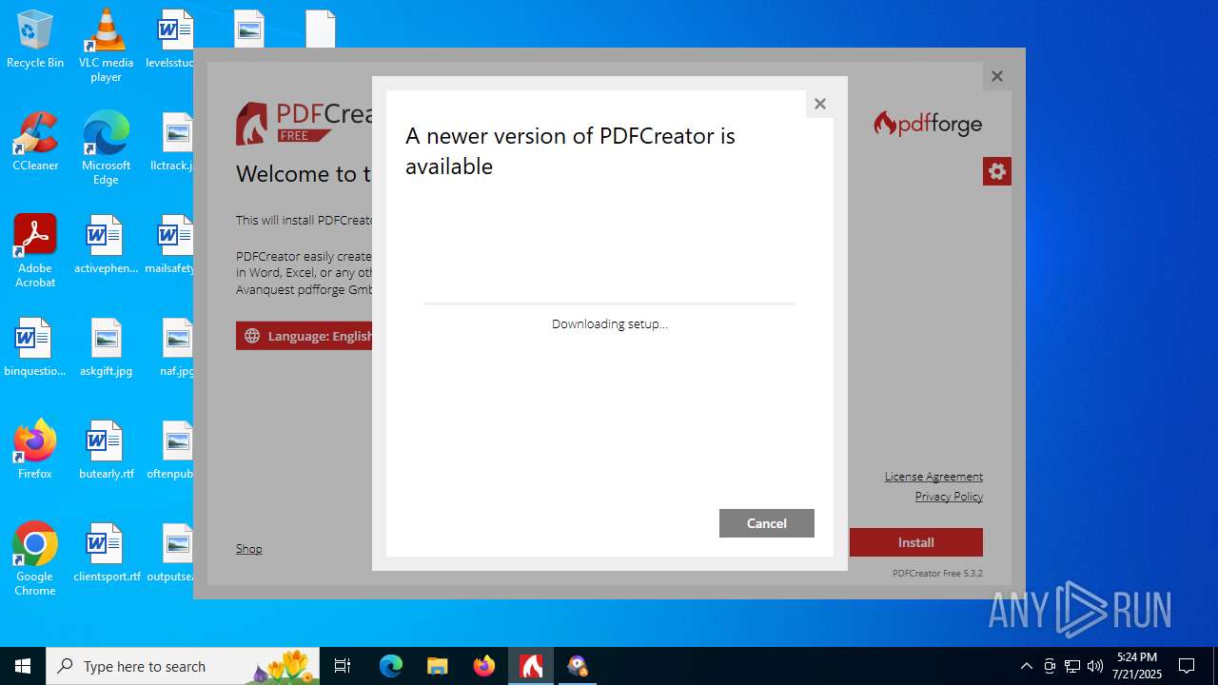Viewport: 1218px width, 685px height.
Task: Open CCleaner desktop shortcut
Action: tap(35, 143)
